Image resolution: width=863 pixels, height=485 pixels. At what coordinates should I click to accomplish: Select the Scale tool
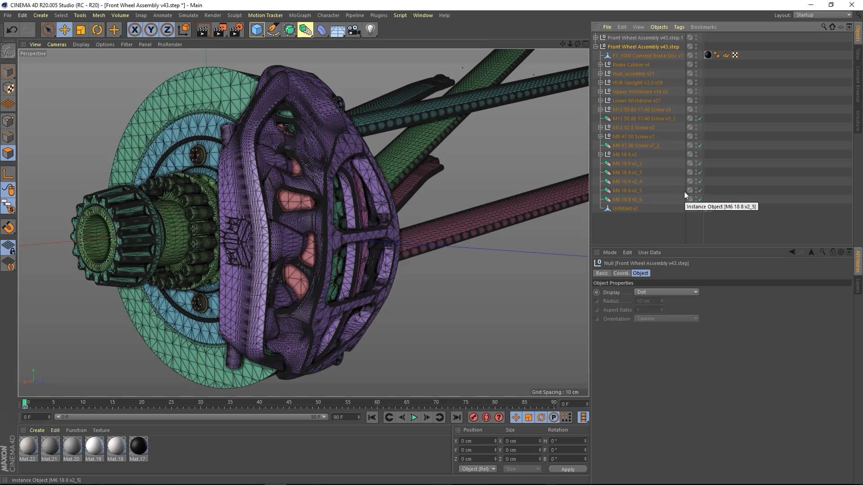tap(81, 30)
